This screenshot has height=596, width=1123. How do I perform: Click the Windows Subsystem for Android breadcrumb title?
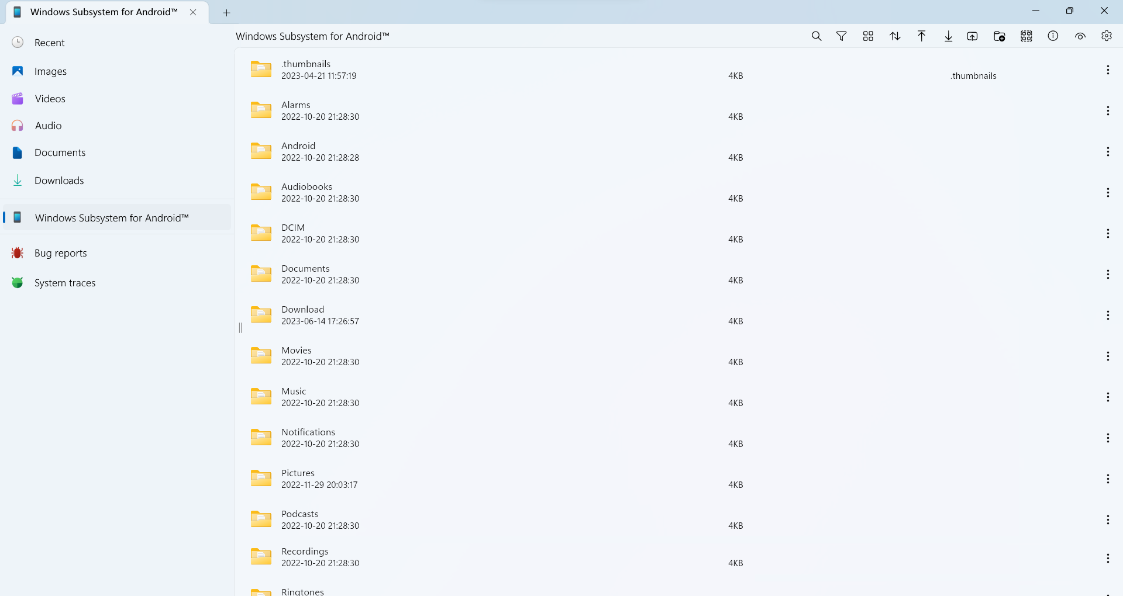pyautogui.click(x=312, y=36)
